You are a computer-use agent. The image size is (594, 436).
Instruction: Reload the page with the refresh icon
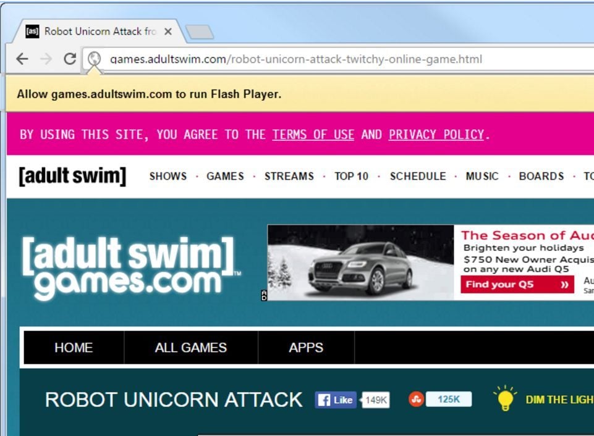(70, 59)
